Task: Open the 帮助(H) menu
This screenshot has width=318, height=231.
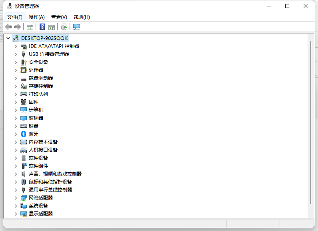Action: (x=82, y=17)
